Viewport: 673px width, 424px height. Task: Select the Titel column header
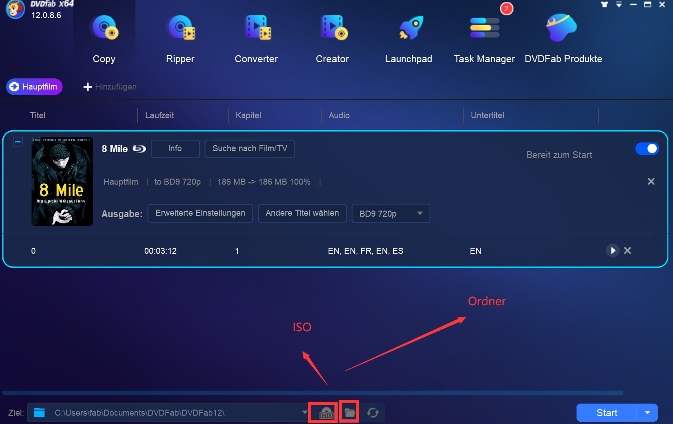coord(38,116)
